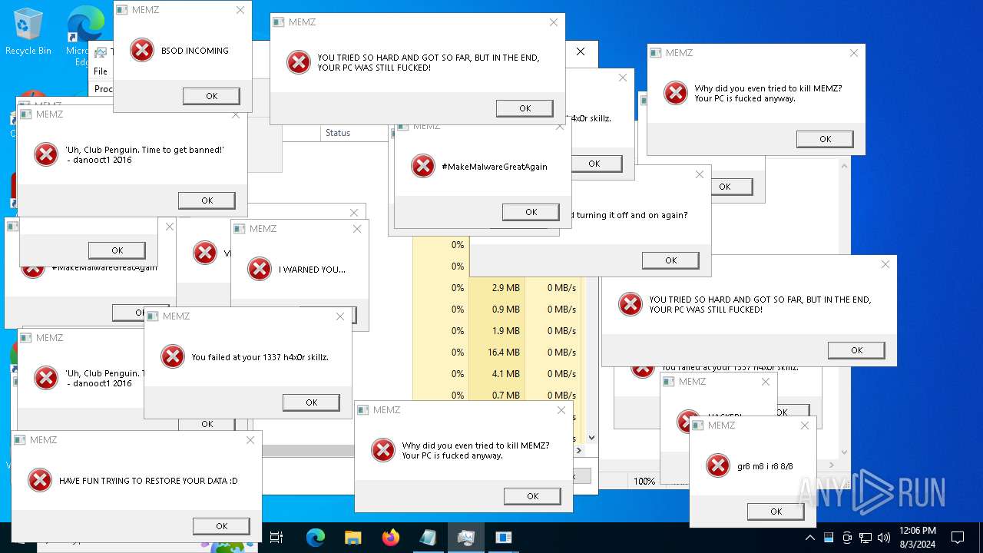Open the Recycle Bin desktop icon
The height and width of the screenshot is (553, 983).
coord(28,31)
